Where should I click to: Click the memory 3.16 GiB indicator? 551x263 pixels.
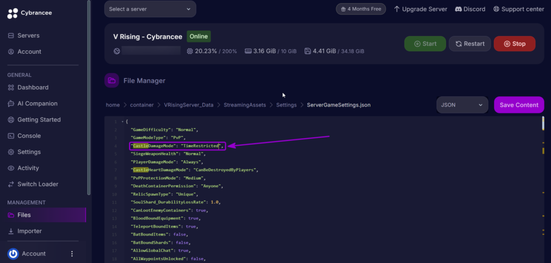click(271, 51)
